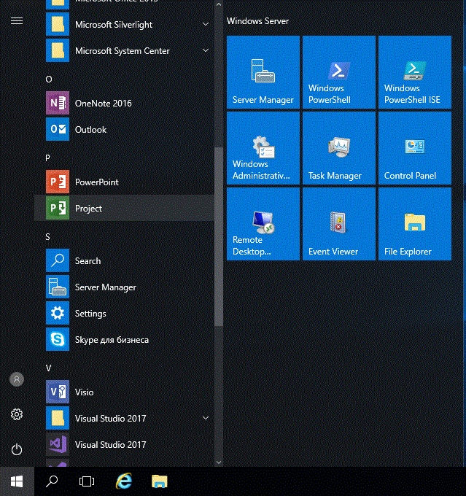Select Outlook in the app list

tap(124, 129)
